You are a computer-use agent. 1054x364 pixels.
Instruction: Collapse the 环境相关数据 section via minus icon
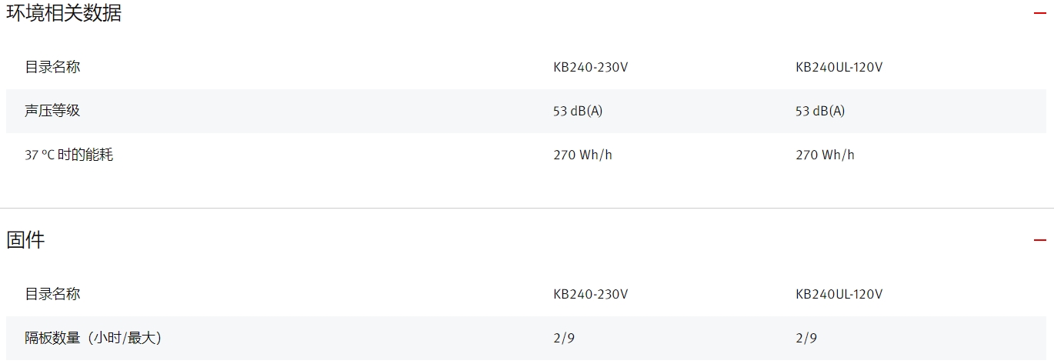pos(1040,13)
